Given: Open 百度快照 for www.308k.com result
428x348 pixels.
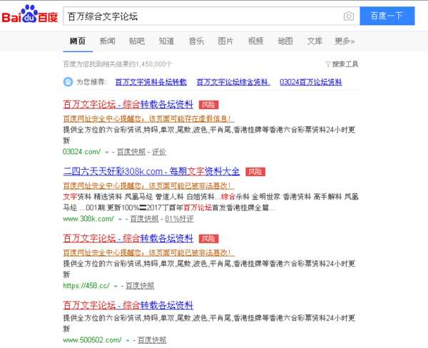Looking at the screenshot, I should click(144, 219).
